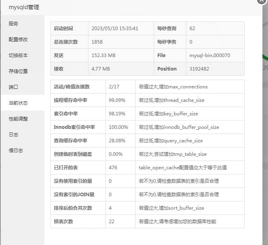This screenshot has width=268, height=245.
Task: Click the Innodb索引命中率 label
Action: pos(75,127)
